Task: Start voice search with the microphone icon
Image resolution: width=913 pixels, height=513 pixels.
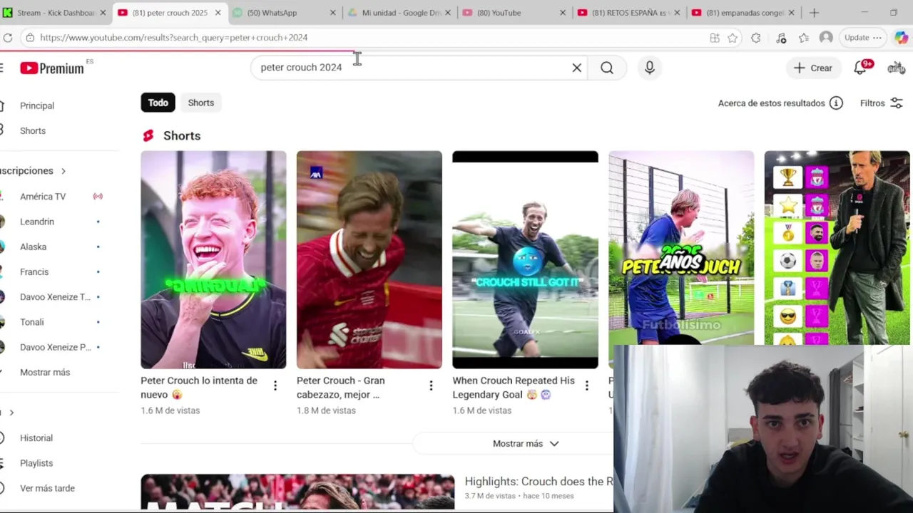Action: (x=649, y=68)
